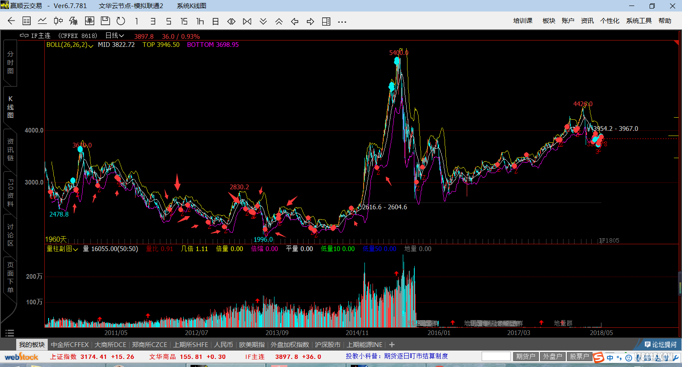The width and height of the screenshot is (682, 367).
Task: Select the 中金所CFFEX tab
Action: (x=70, y=344)
